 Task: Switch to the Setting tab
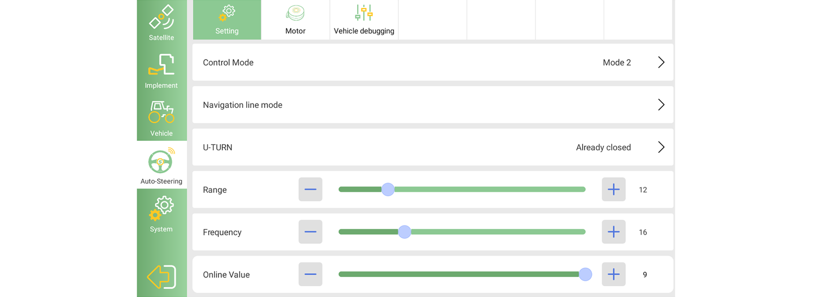click(x=227, y=20)
